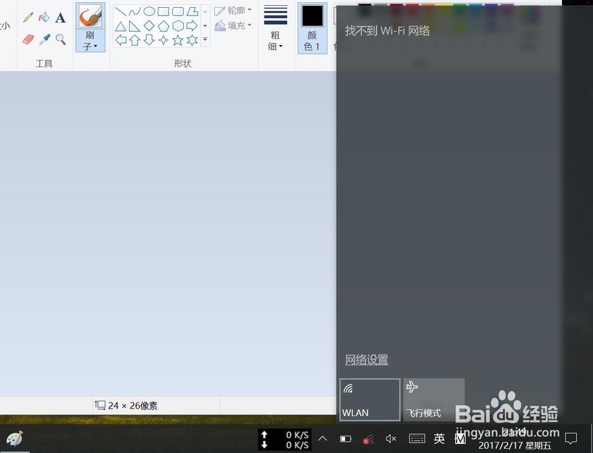Show hidden tray icons with the chevron
Screen dimensions: 593x453
click(323, 439)
